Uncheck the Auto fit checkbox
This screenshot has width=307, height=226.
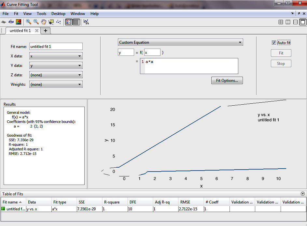[274, 43]
